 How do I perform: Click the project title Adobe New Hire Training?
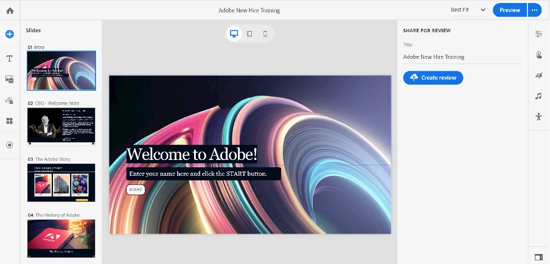tap(249, 10)
